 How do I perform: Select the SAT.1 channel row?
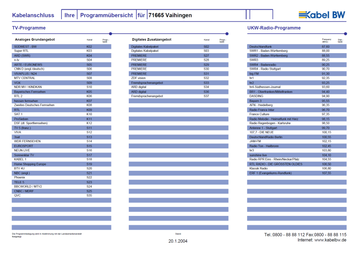click(x=61, y=114)
